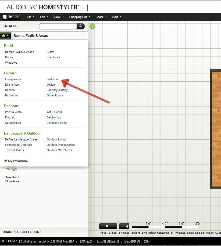Click the Build section heading

[9, 46]
